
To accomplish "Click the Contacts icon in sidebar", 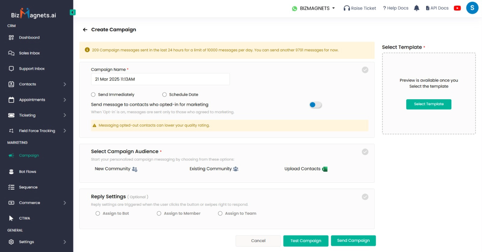I will (x=11, y=84).
